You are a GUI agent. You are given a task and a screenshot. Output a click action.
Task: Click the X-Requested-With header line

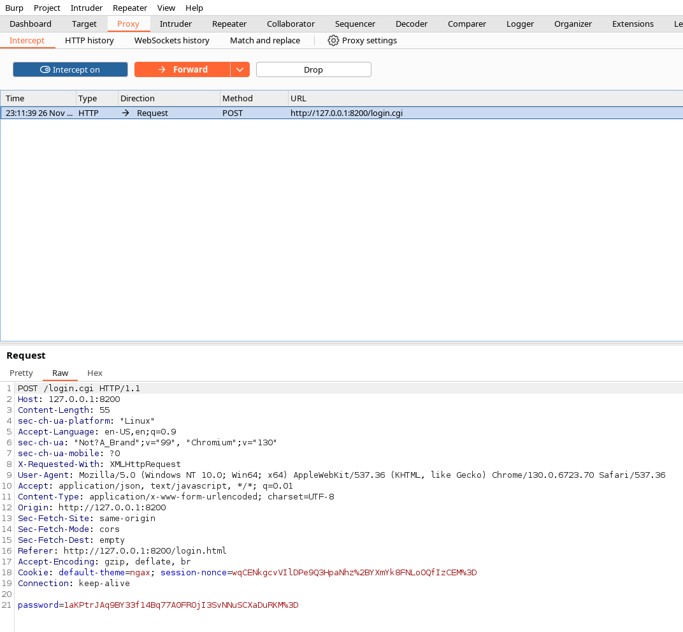coord(99,464)
